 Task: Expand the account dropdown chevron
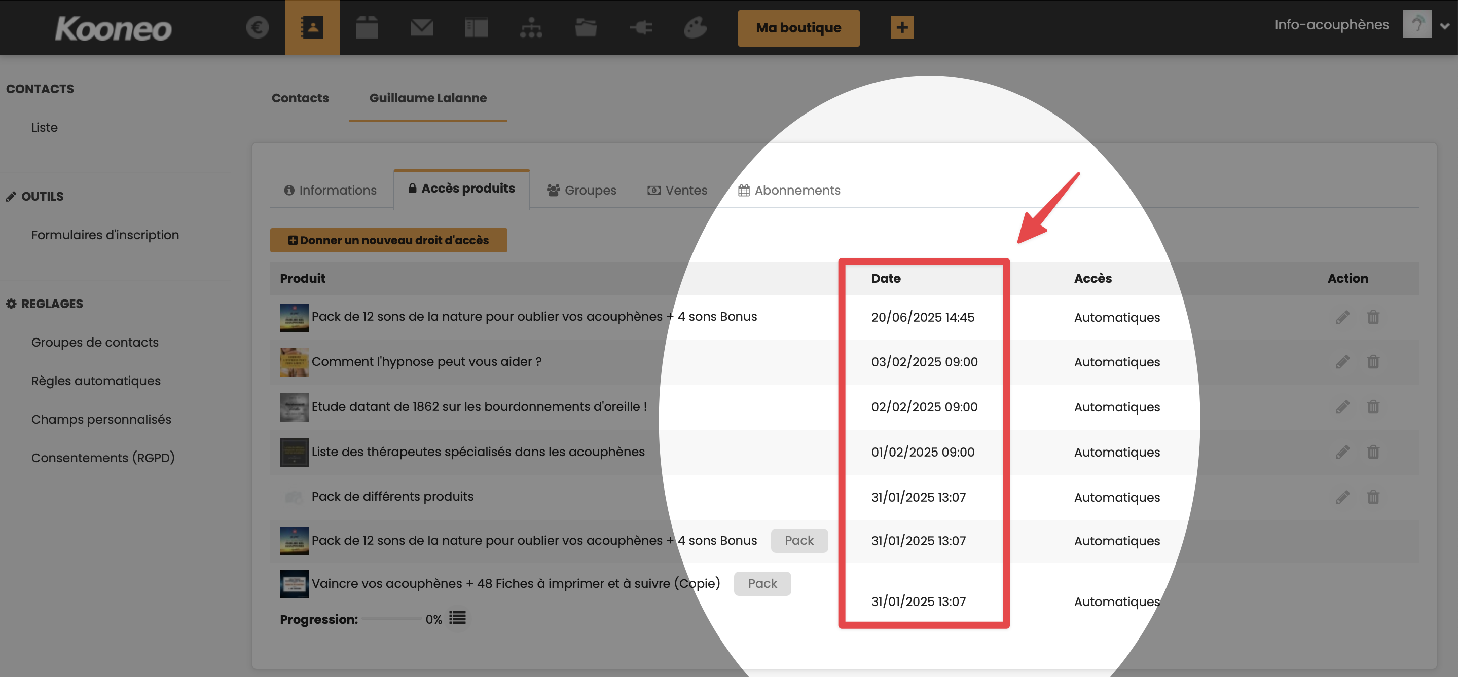(x=1445, y=25)
